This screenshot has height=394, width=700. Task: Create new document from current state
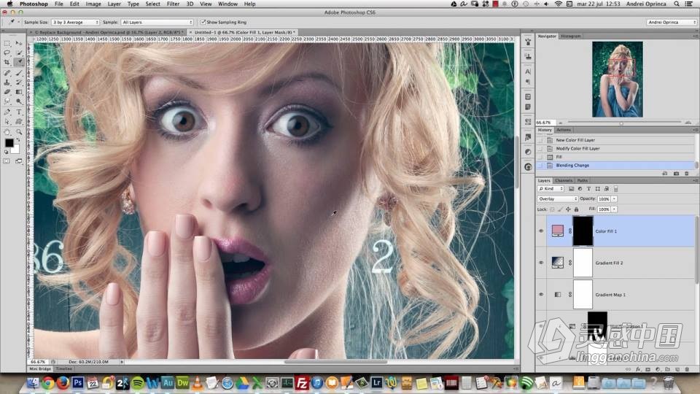[x=665, y=174]
